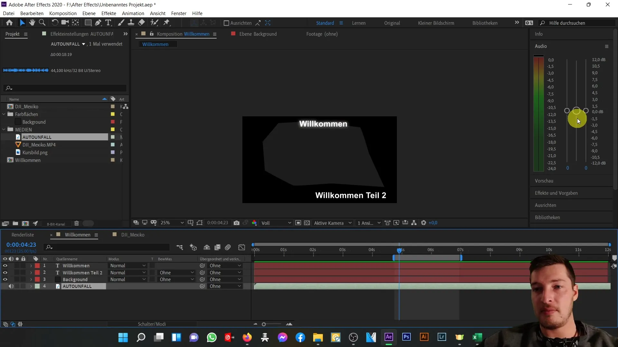Click DJI_Mexiko tab in timeline

(x=133, y=234)
